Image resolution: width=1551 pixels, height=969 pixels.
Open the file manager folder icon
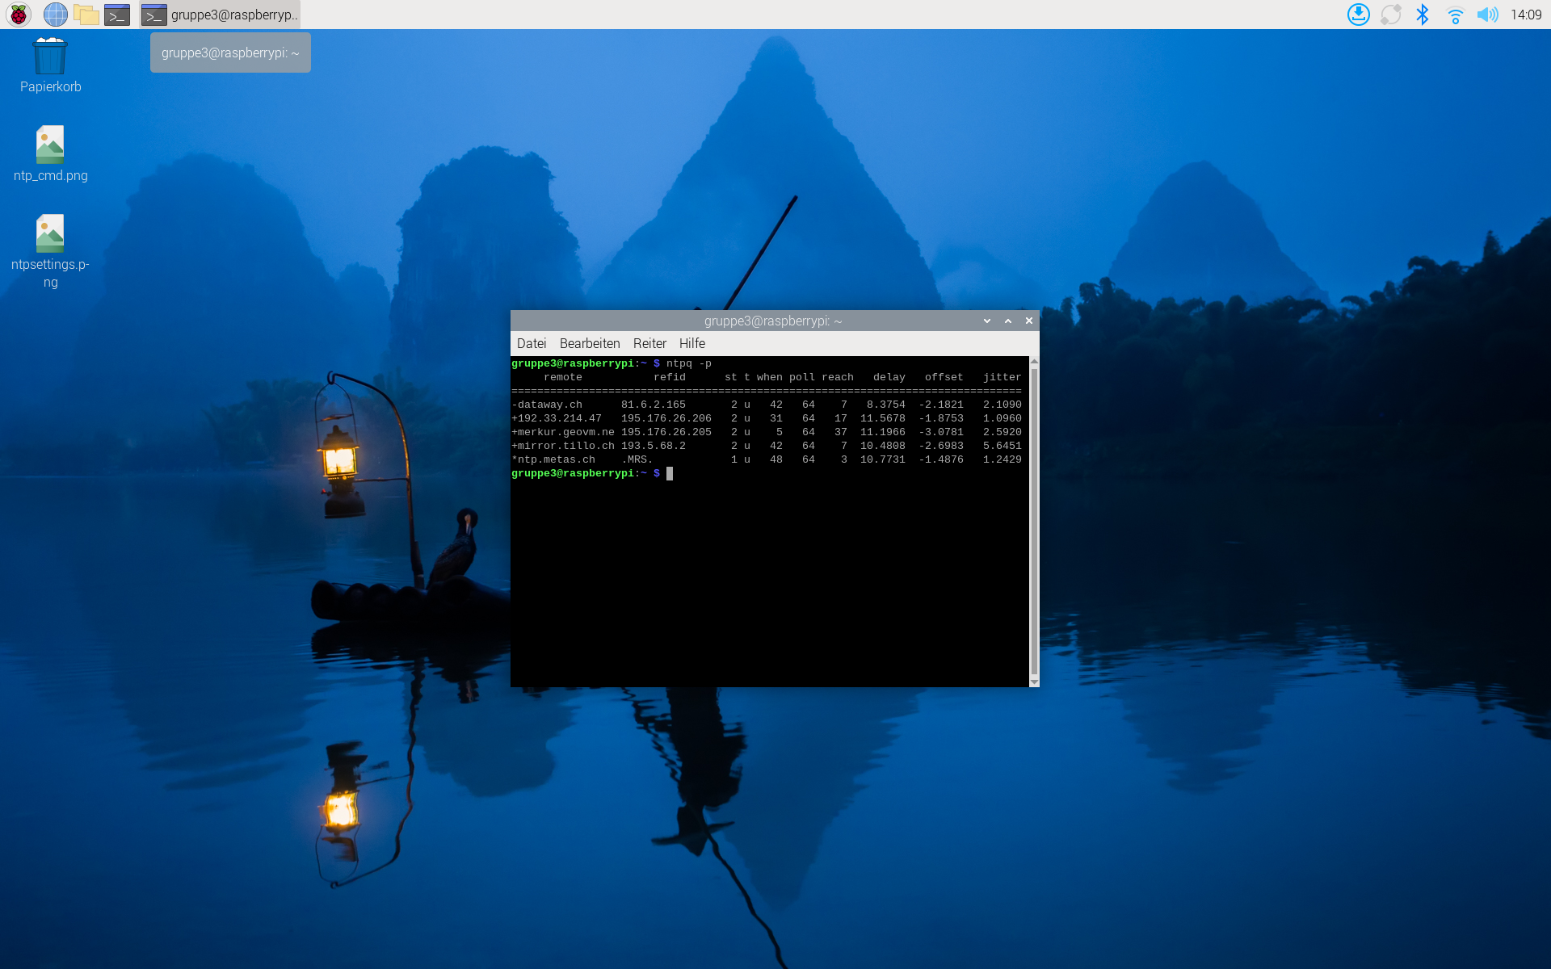coord(86,15)
